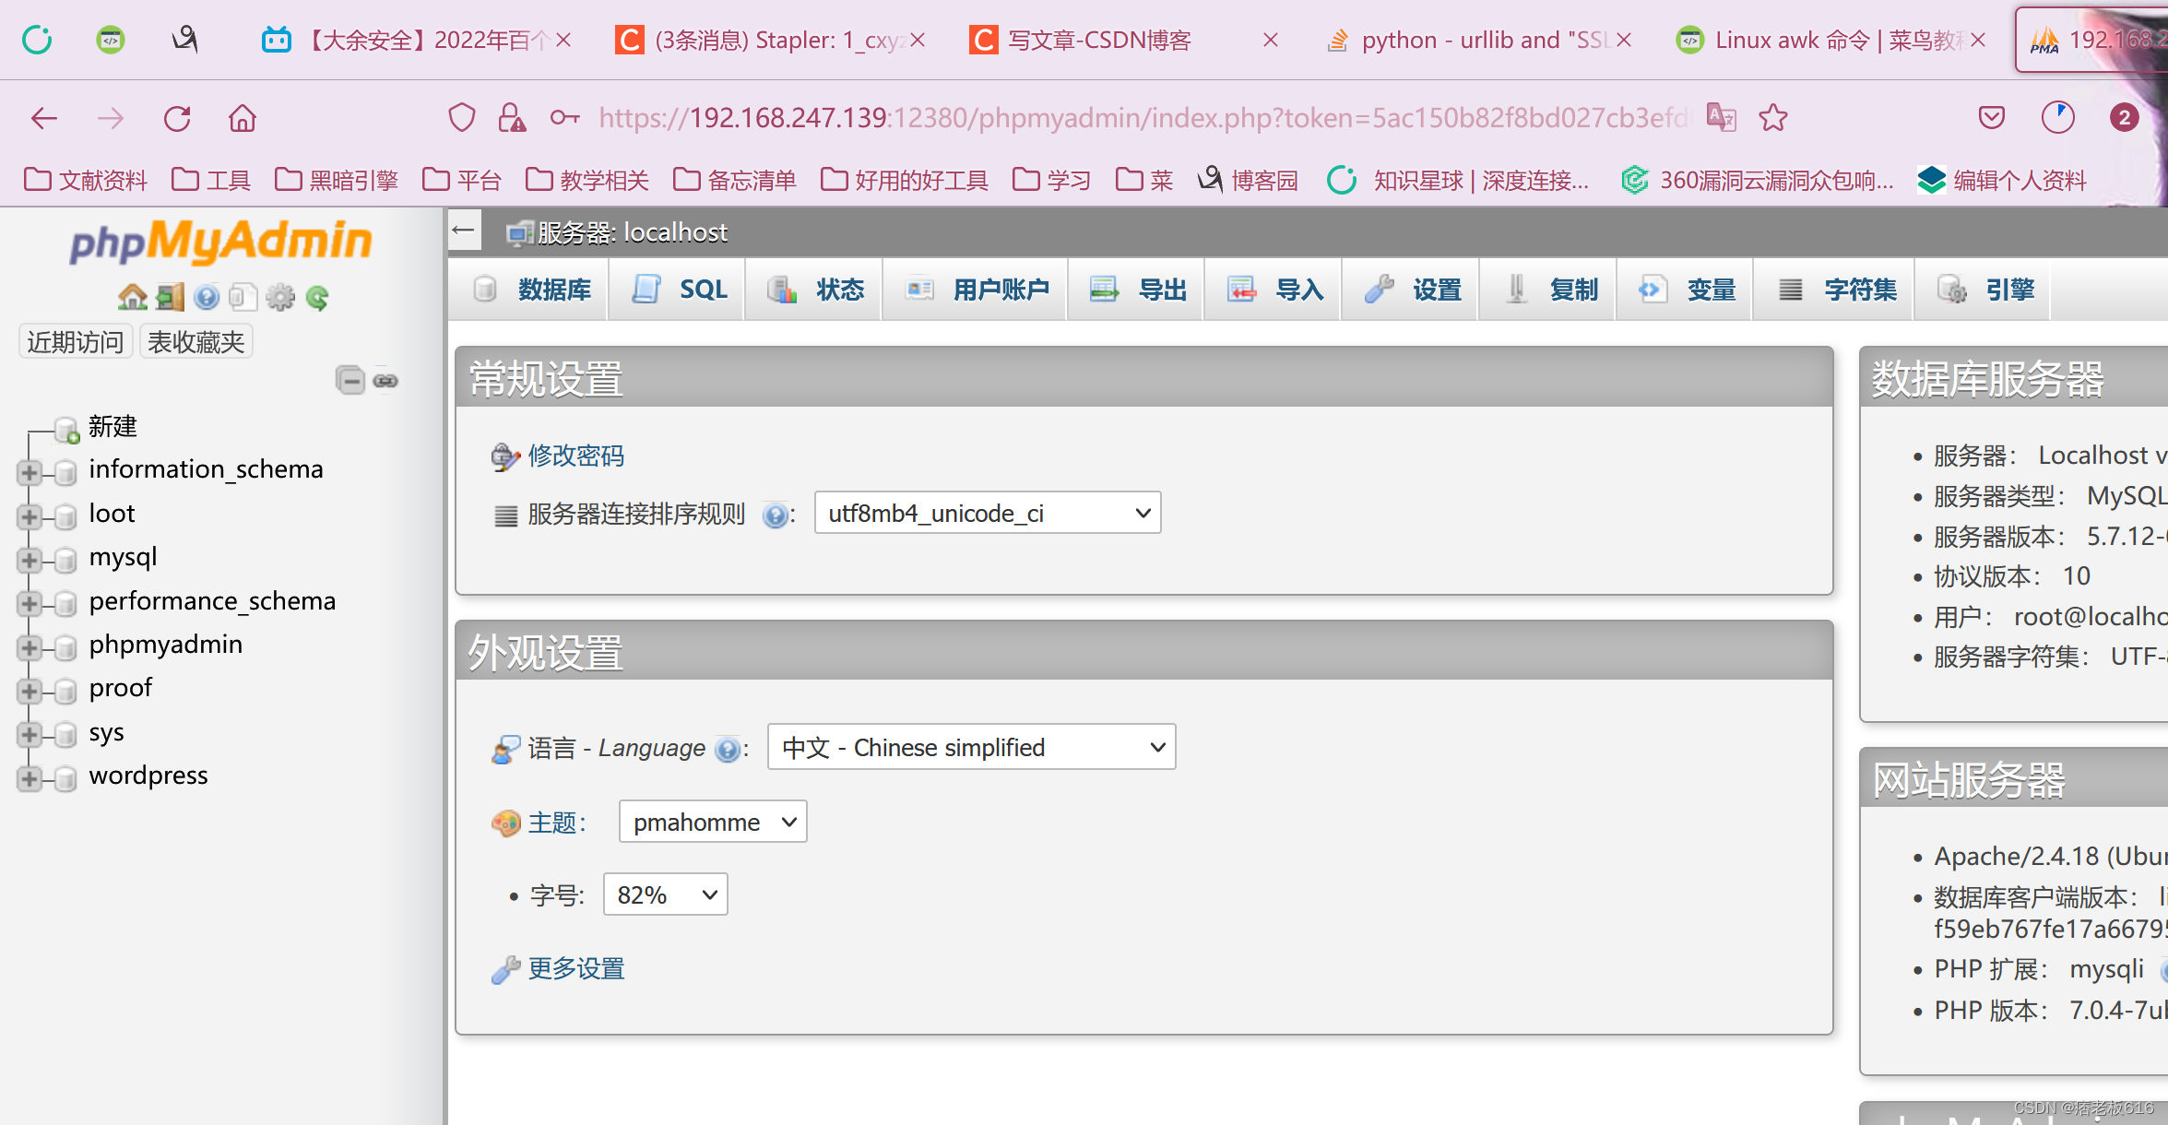The image size is (2168, 1125).
Task: Click the browser back arrow
Action: pos(44,118)
